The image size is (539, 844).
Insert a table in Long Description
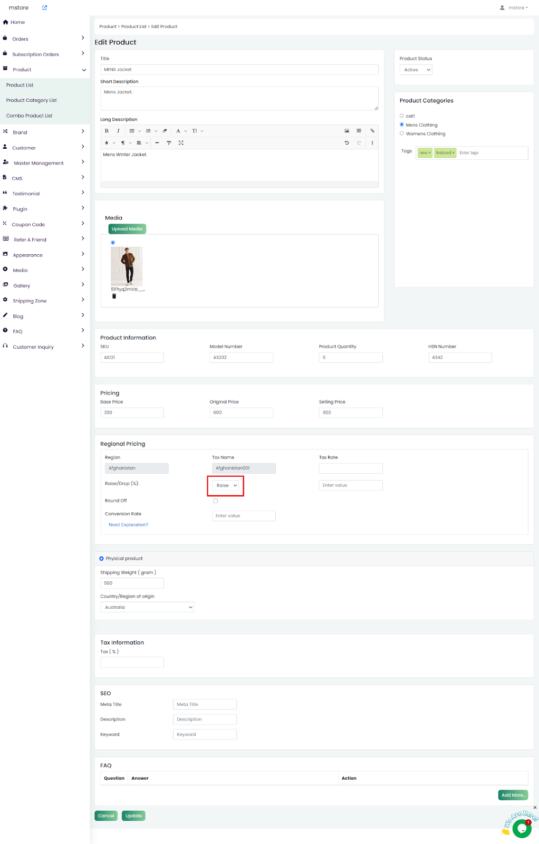tap(359, 131)
